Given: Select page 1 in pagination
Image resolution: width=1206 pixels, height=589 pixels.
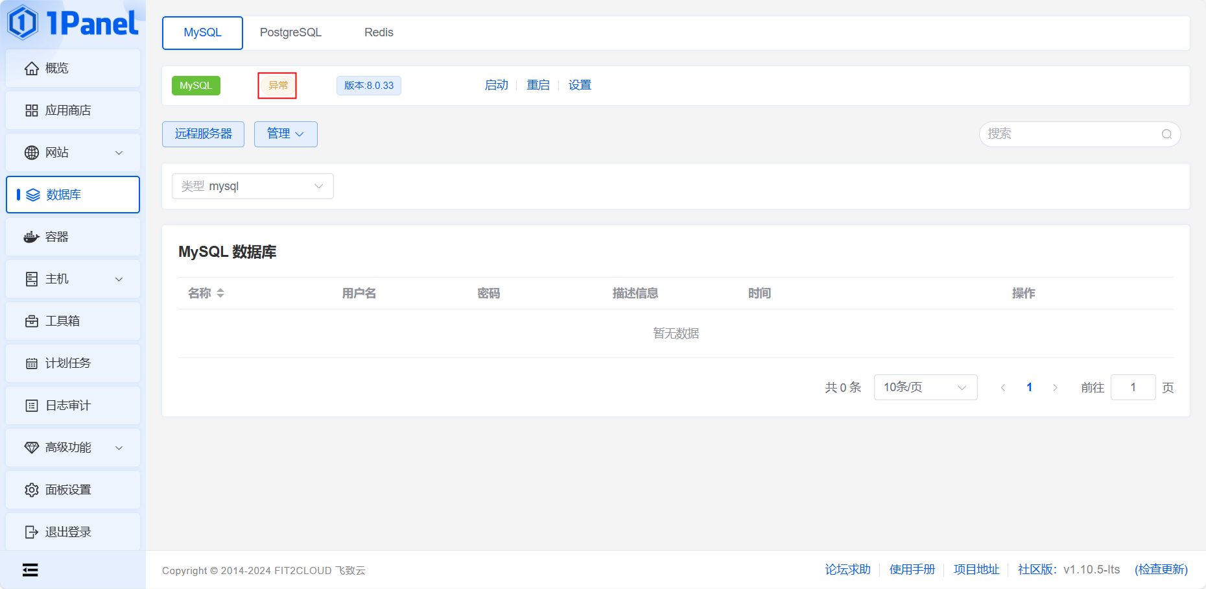Looking at the screenshot, I should 1029,387.
